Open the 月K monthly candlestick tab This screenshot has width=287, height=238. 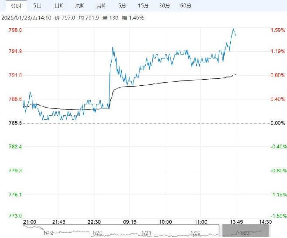tap(100, 6)
